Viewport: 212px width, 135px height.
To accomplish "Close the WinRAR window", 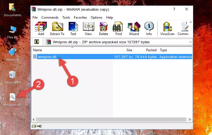I will tap(187, 9).
